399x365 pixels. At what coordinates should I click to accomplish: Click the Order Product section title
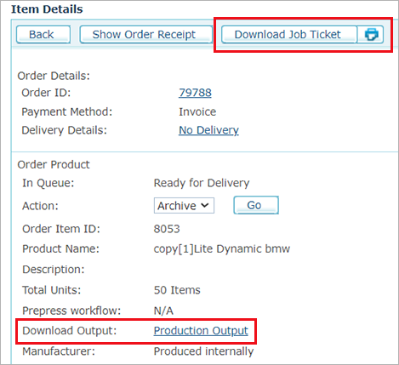[54, 165]
